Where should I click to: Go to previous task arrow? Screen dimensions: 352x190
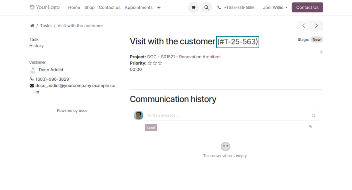click(x=303, y=26)
